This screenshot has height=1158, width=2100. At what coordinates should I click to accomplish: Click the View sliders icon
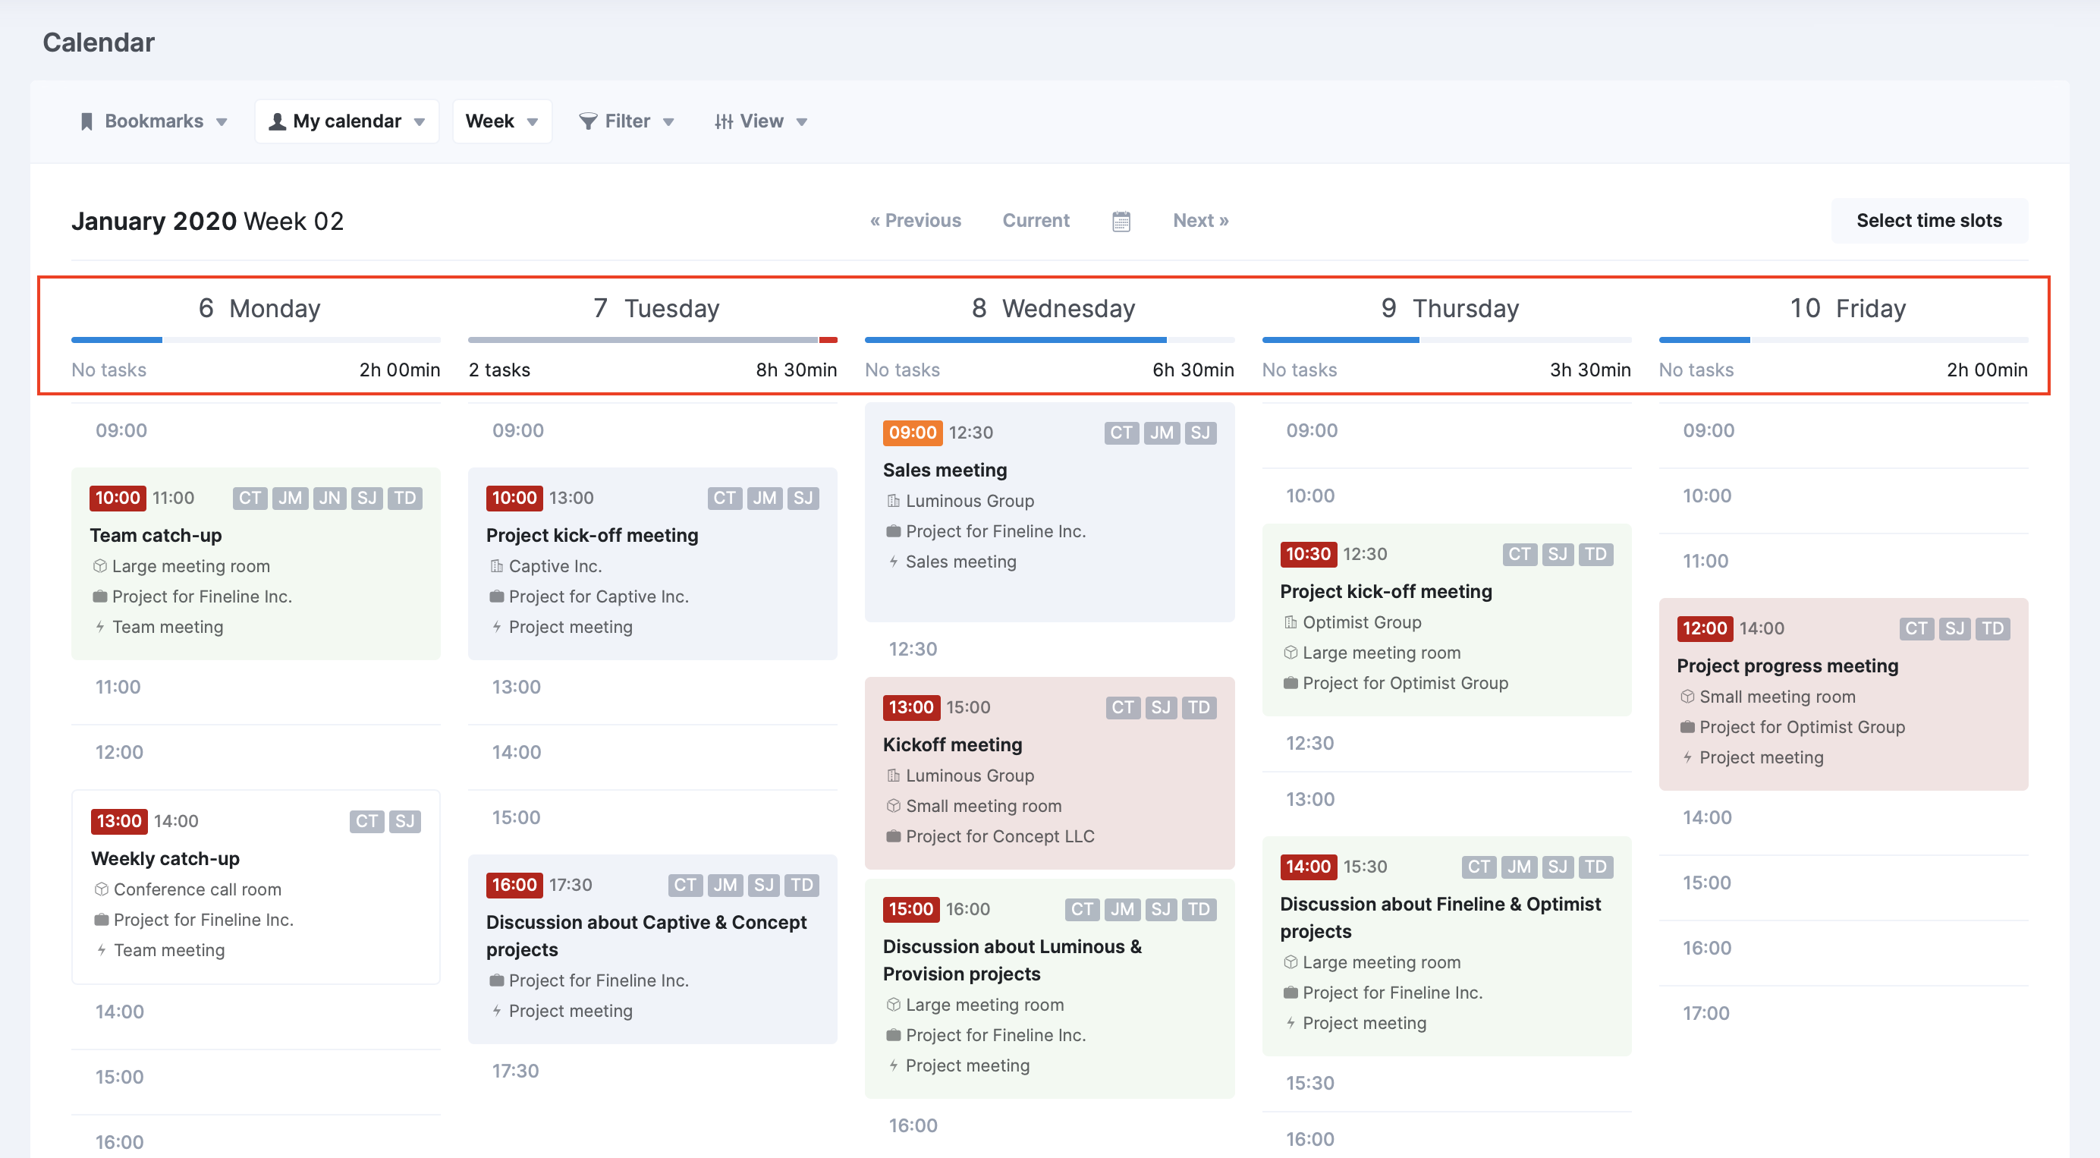point(723,121)
